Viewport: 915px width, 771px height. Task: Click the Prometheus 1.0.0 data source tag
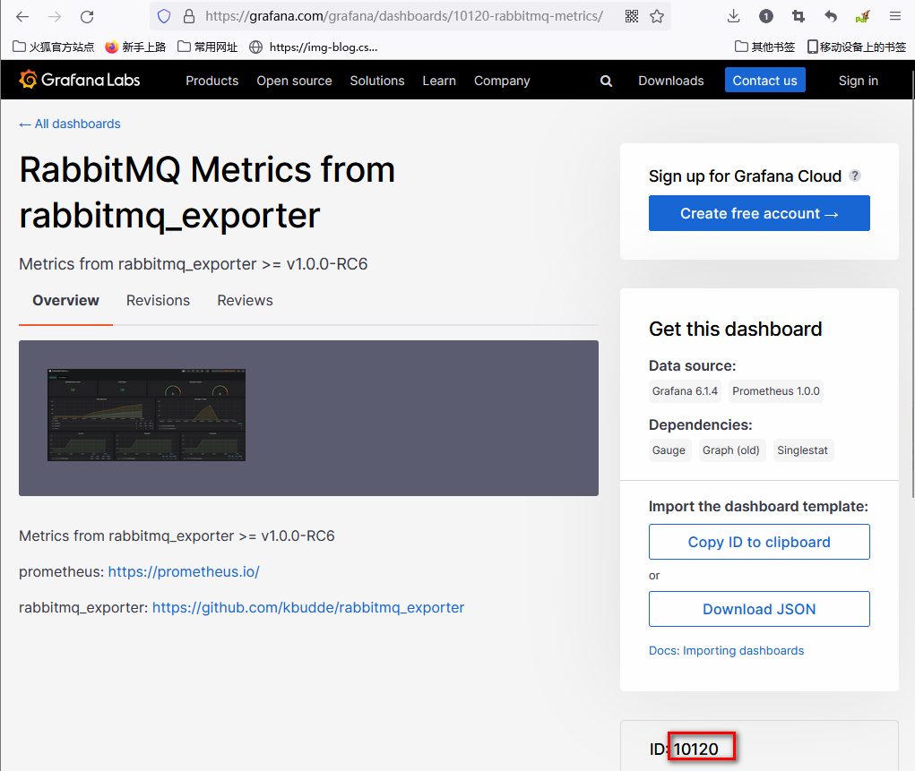[x=775, y=391]
